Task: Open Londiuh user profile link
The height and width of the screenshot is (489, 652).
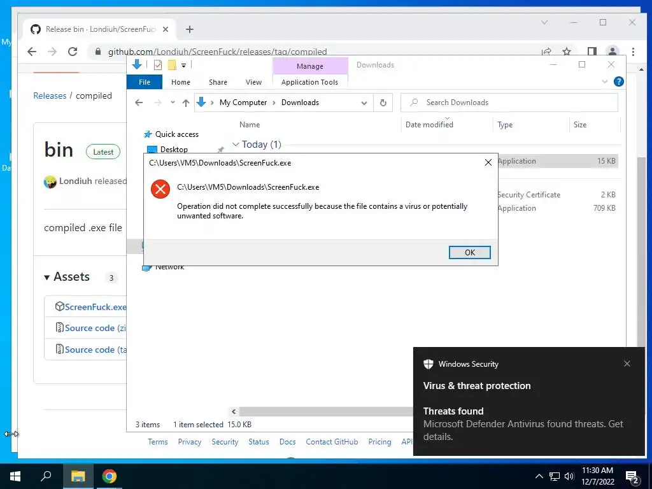Action: click(75, 181)
